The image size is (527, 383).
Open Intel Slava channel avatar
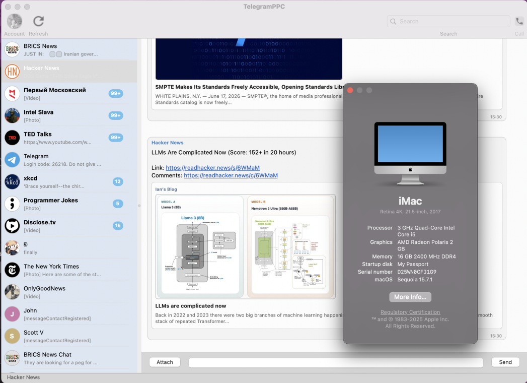click(12, 115)
